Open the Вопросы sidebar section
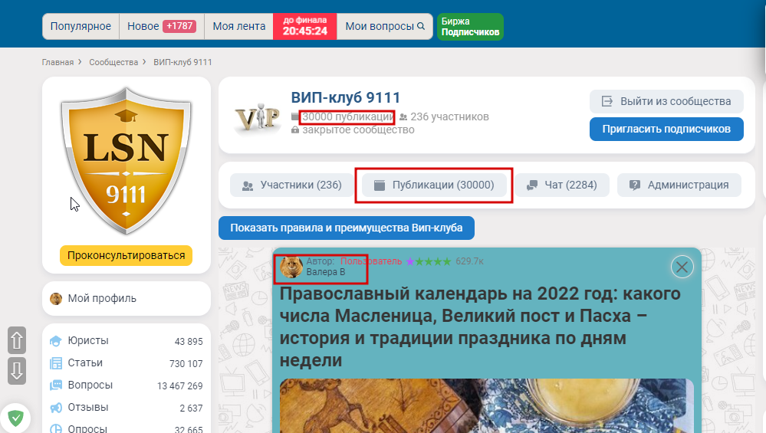The image size is (766, 433). click(x=126, y=385)
